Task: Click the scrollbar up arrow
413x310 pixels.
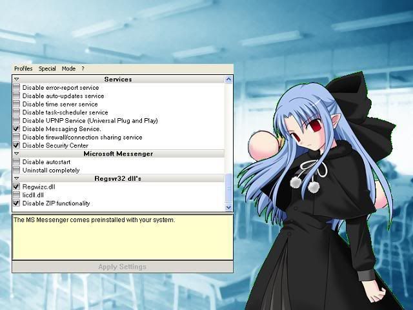Action: (x=228, y=79)
